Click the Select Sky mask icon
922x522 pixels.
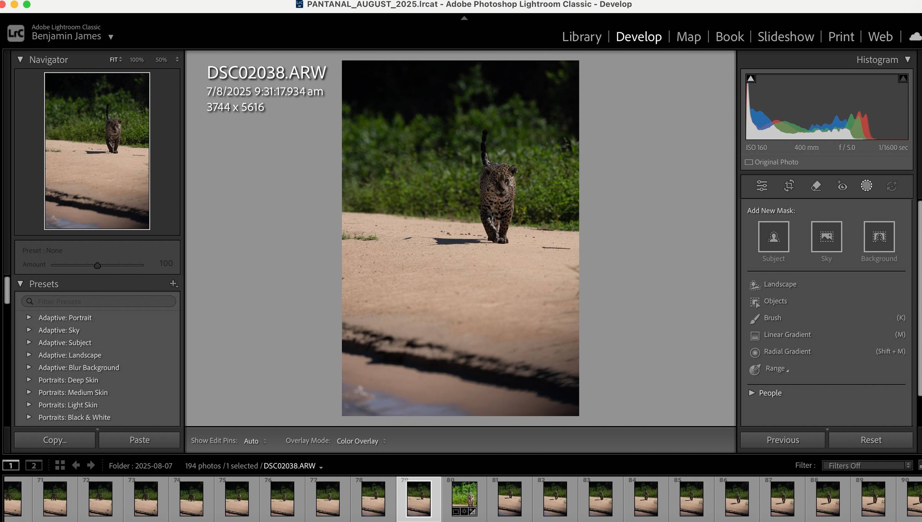coord(826,236)
